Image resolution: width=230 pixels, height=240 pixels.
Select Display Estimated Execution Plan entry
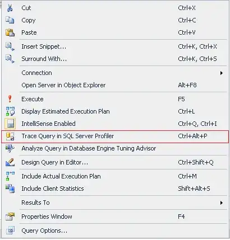coord(115,111)
